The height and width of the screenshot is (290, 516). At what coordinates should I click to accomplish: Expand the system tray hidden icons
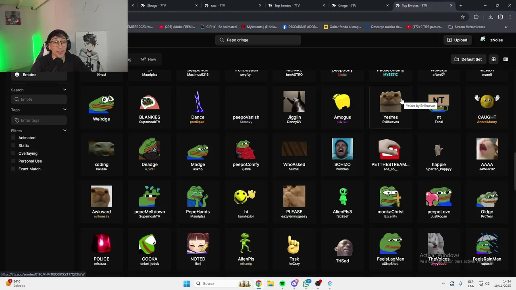pos(443,284)
